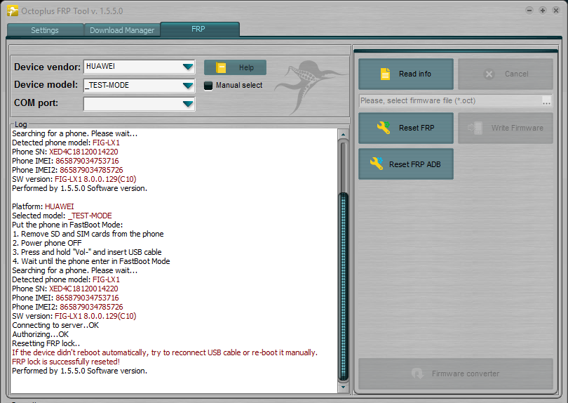The height and width of the screenshot is (403, 568).
Task: Click the Reset FRP button
Action: (x=406, y=128)
